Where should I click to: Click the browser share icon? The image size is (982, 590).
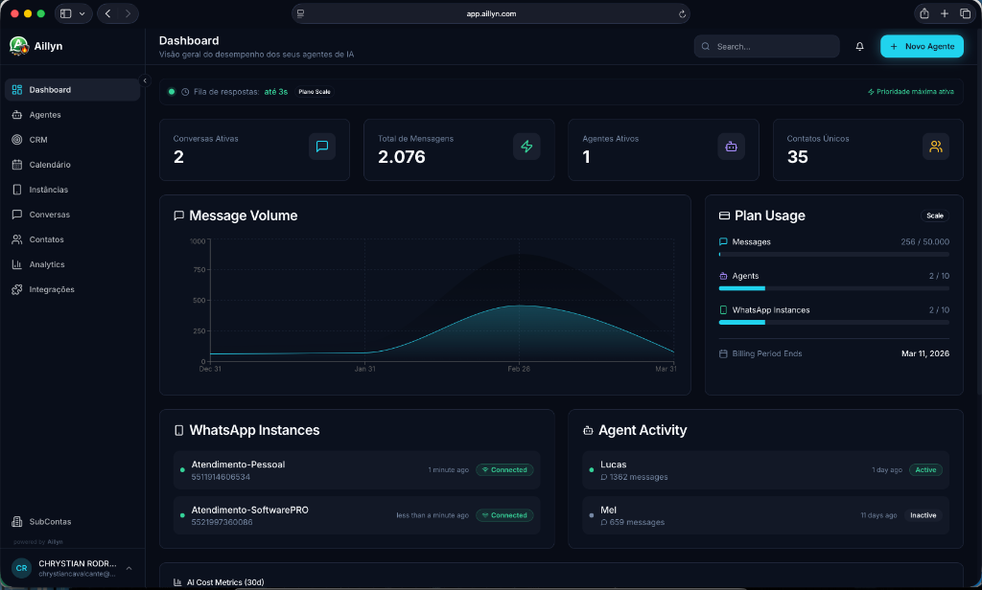click(924, 13)
